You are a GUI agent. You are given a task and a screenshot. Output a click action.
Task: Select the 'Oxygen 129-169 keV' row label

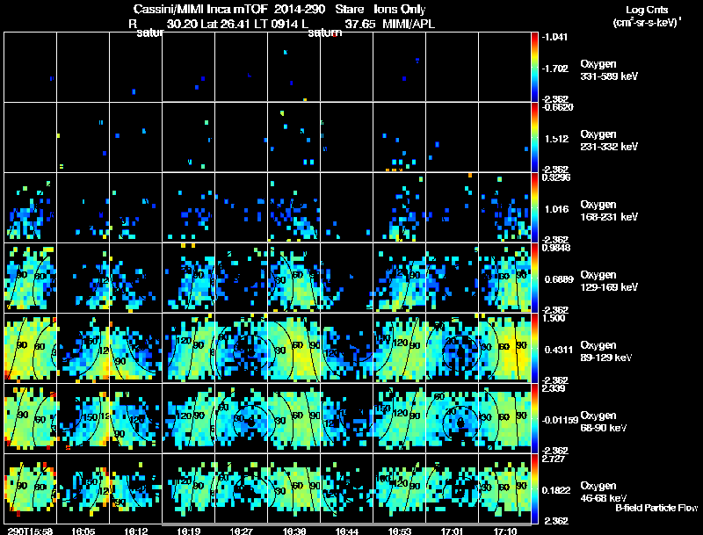coord(609,281)
